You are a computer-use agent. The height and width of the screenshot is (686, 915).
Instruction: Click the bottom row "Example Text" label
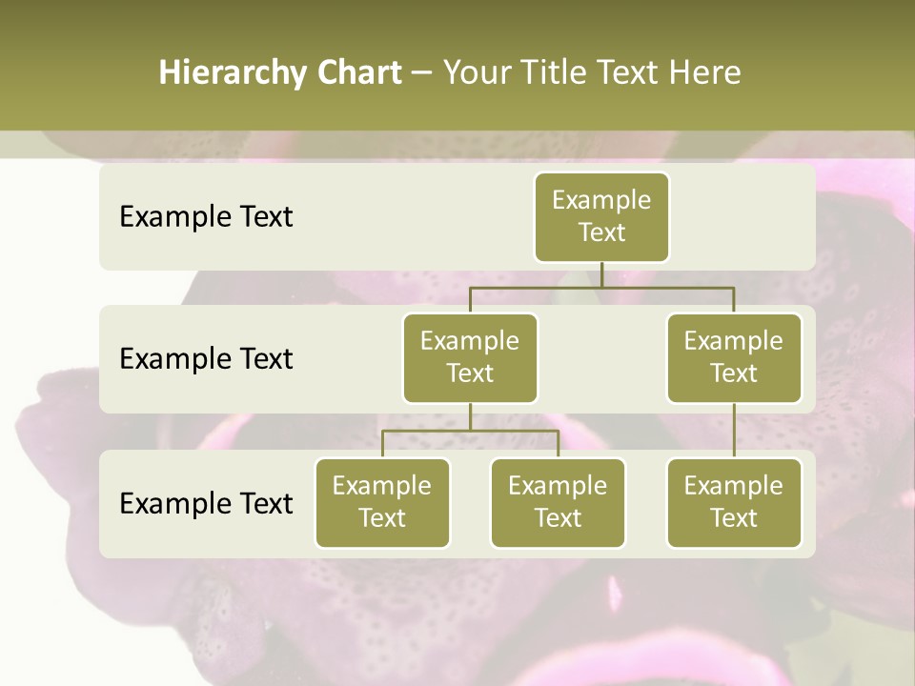pos(206,502)
